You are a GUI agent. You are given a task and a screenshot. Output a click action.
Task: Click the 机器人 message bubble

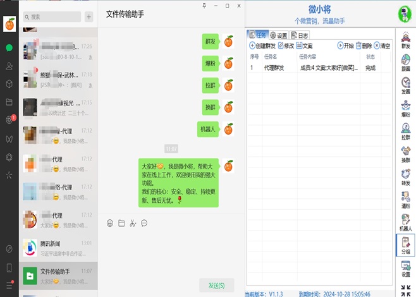[208, 130]
